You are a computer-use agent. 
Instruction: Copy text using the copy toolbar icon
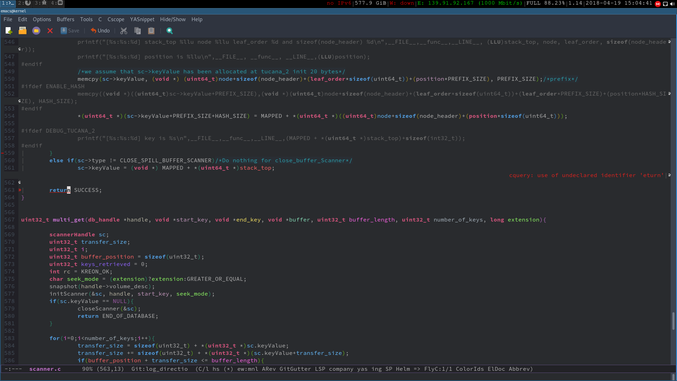[138, 31]
